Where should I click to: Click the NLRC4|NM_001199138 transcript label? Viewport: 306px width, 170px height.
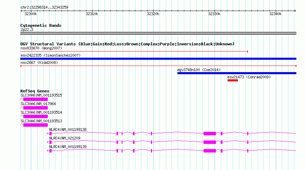pos(68,129)
